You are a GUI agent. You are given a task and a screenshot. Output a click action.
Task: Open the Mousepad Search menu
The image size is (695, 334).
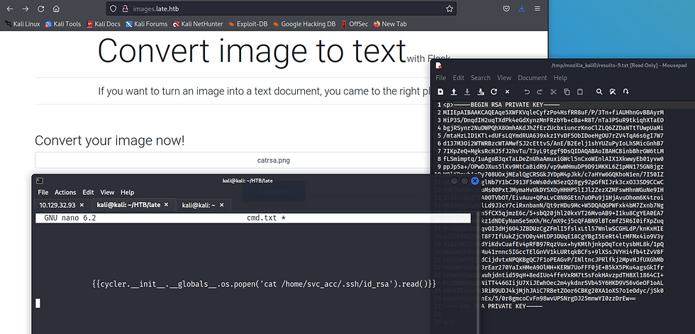(481, 78)
